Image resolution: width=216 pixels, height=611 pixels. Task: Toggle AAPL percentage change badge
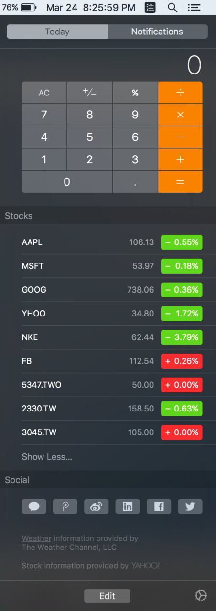coord(182,242)
